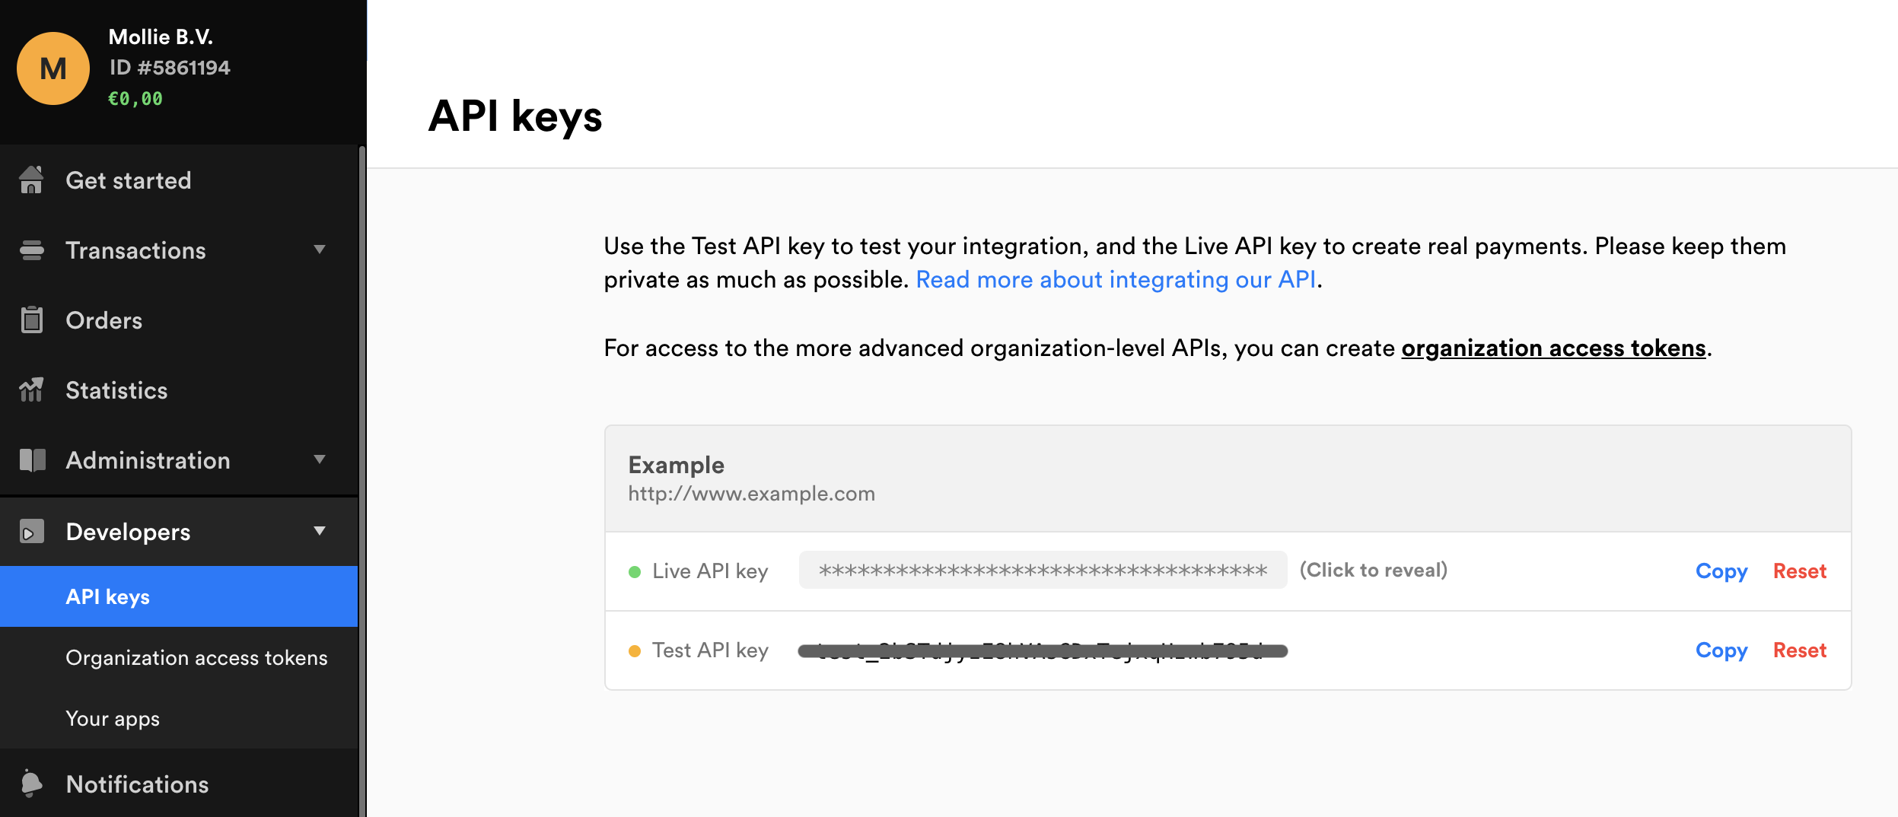Select API keys in the sidebar
The width and height of the screenshot is (1898, 817).
point(107,596)
